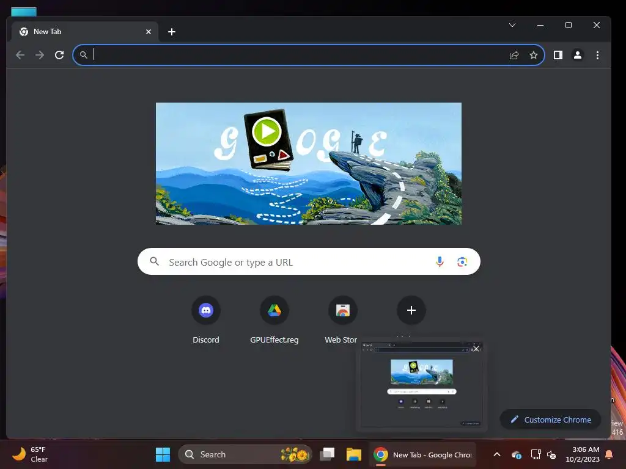
Task: Open the Windows Start menu
Action: (x=163, y=454)
